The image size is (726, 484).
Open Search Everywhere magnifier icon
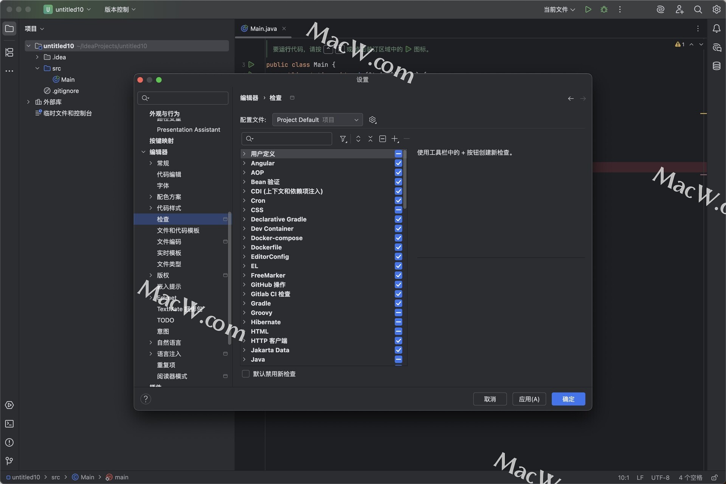click(698, 9)
